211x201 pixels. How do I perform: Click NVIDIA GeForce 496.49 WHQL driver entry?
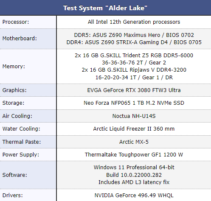pos(134,195)
